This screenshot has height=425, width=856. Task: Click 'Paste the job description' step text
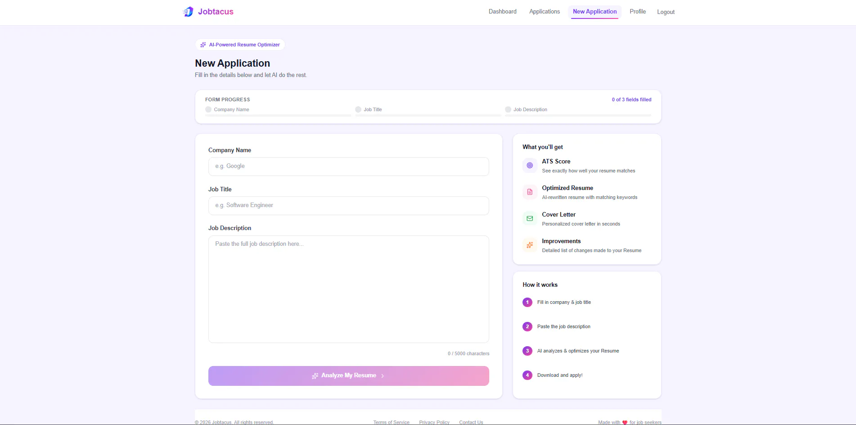[563, 326]
